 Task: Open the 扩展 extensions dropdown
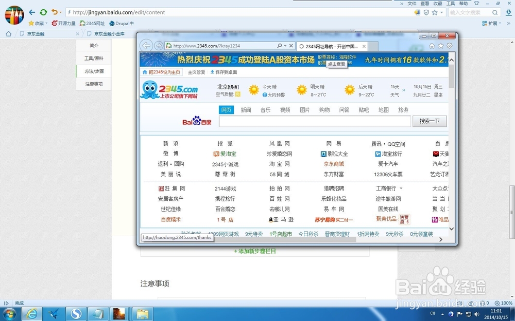(491, 23)
